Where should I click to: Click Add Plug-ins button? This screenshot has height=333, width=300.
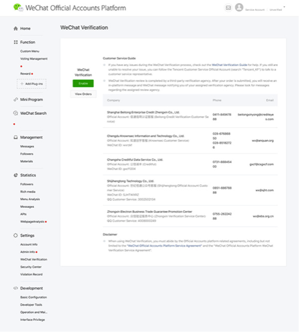click(x=31, y=84)
